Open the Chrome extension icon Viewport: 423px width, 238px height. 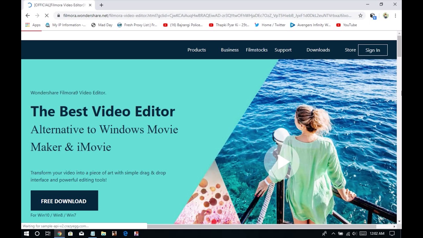coord(373,16)
